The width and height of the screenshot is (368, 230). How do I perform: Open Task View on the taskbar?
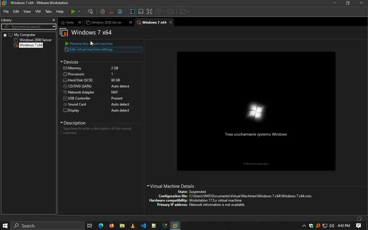tap(90, 226)
